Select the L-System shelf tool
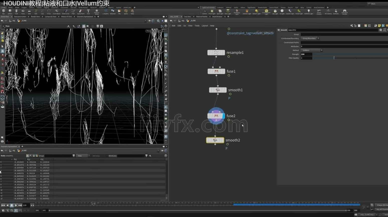Image resolution: width=388 pixels, height=217 pixels. coord(106,12)
